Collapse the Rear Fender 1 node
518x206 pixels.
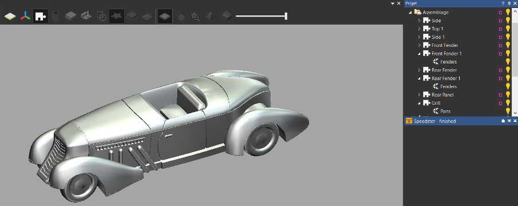click(419, 79)
